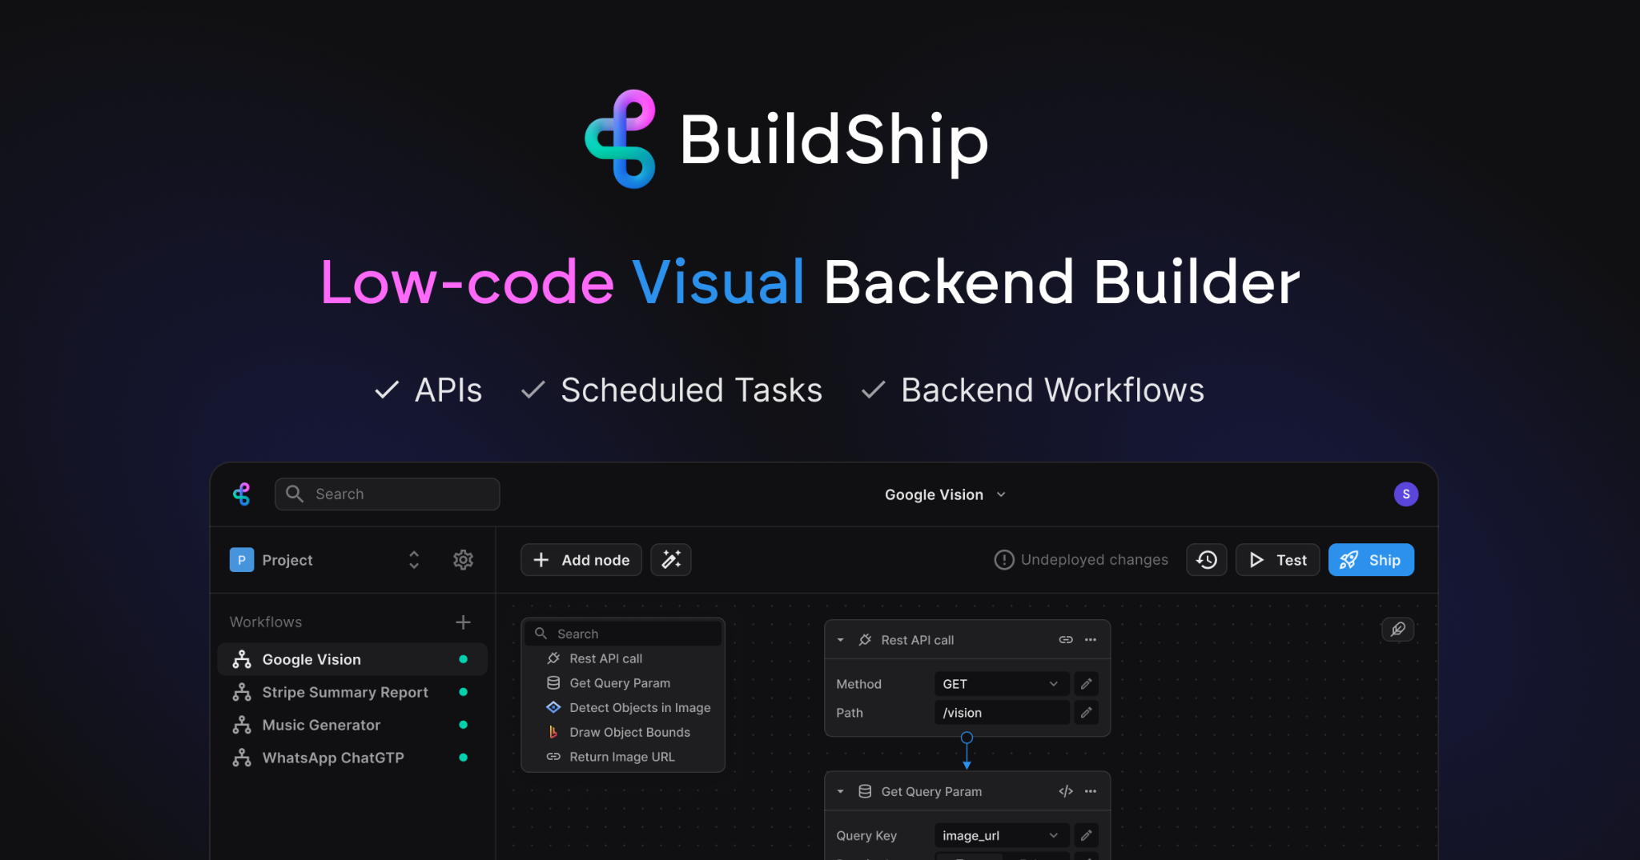Toggle the green status dot beside Google Vision
This screenshot has height=860, width=1640.
click(464, 658)
